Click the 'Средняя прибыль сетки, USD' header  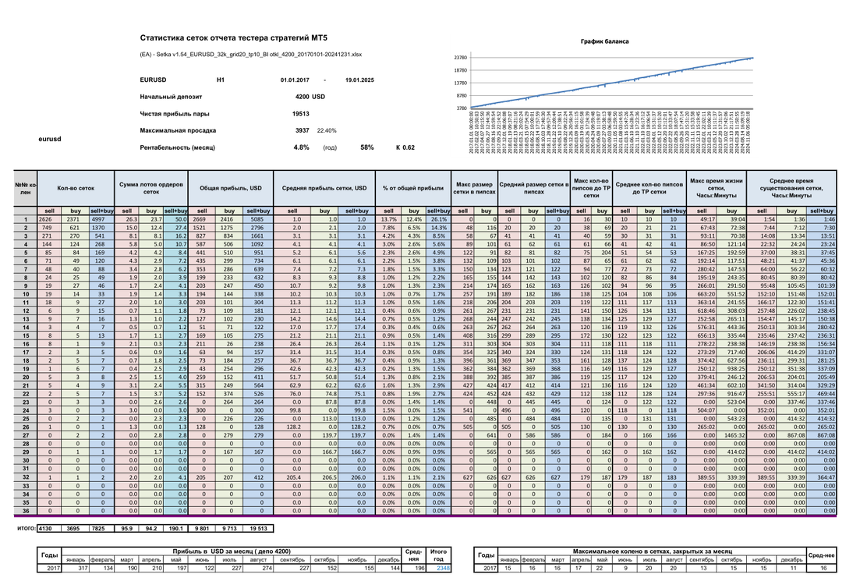point(324,188)
